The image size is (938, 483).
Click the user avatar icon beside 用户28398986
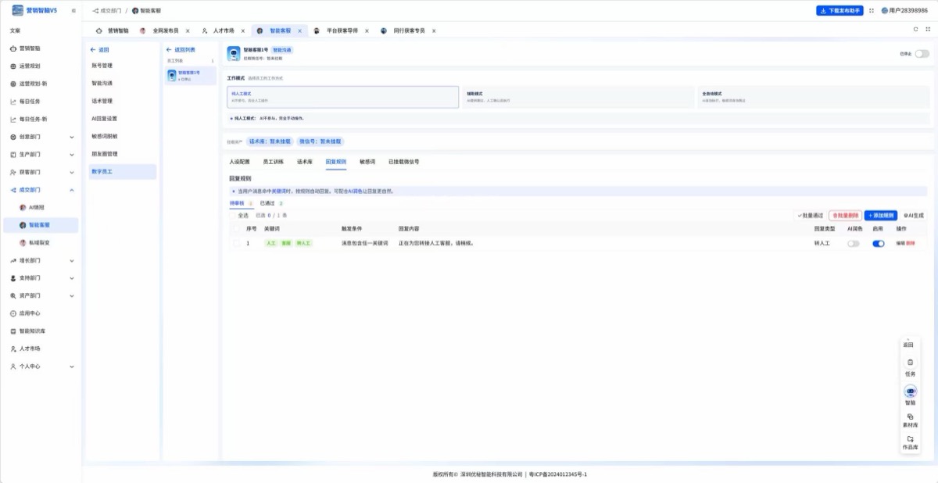(x=884, y=11)
